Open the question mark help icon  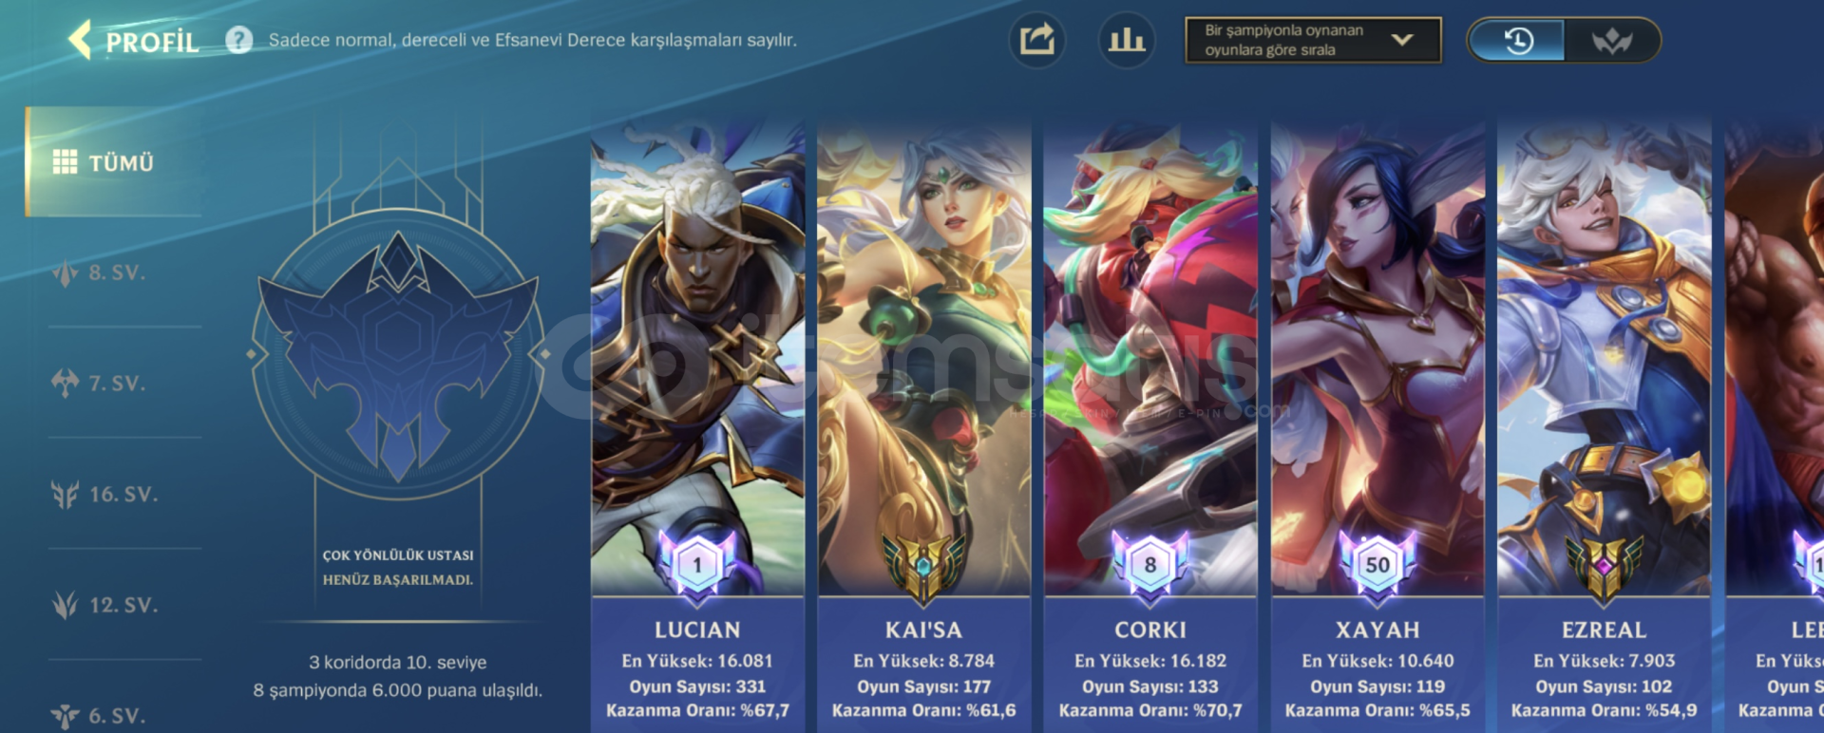point(239,40)
